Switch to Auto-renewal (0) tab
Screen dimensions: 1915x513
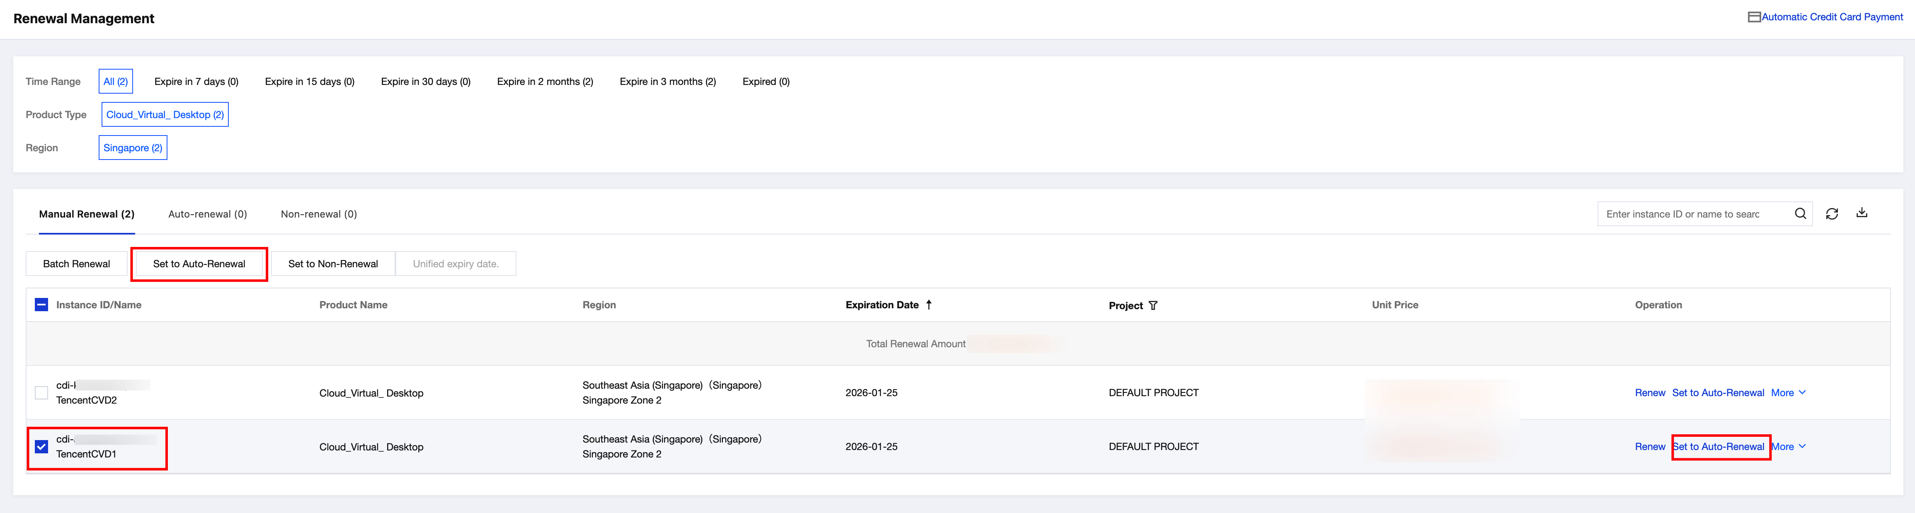coord(207,214)
